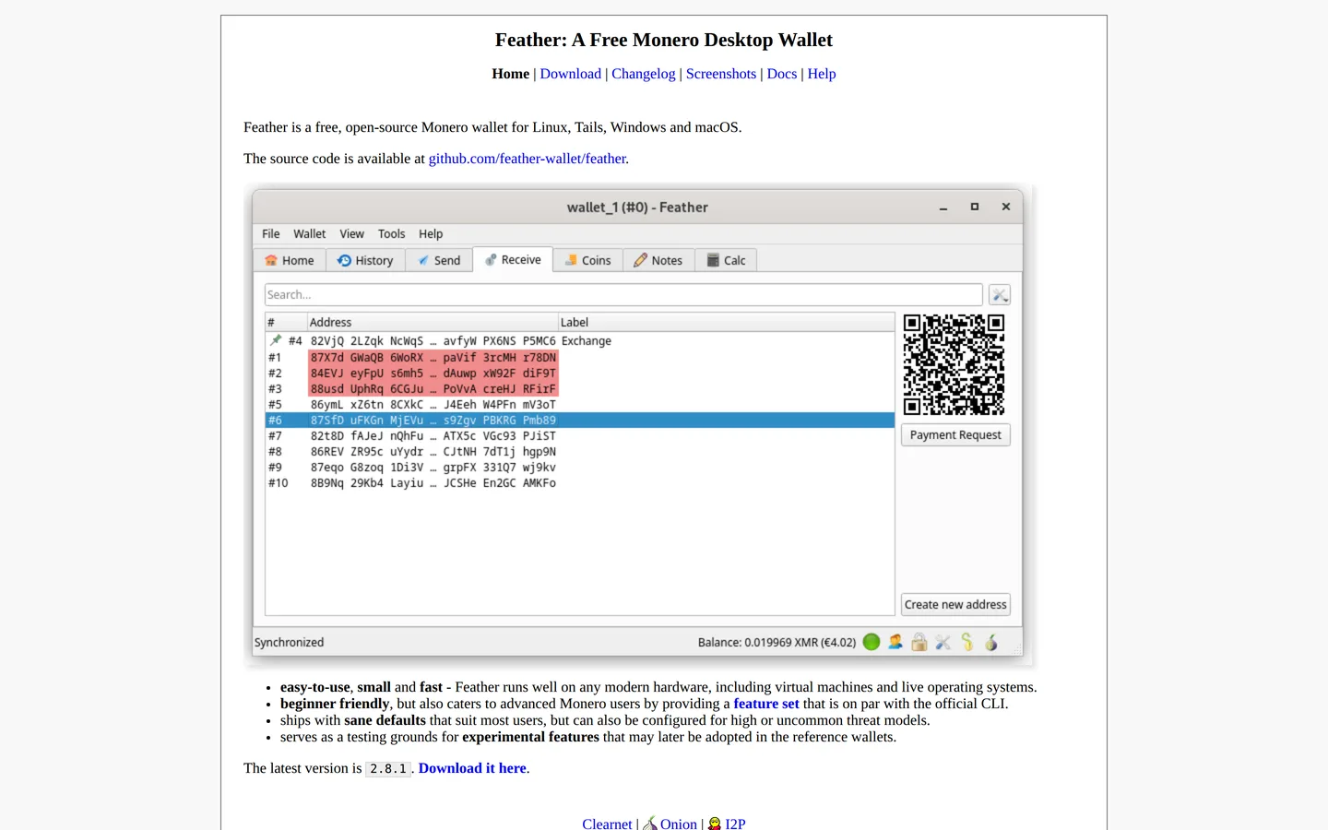This screenshot has width=1328, height=830.
Task: Open the Screenshots link
Action: click(x=721, y=74)
